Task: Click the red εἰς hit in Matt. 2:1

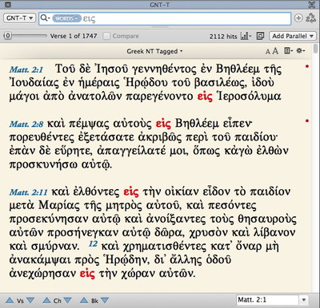Action: click(205, 96)
